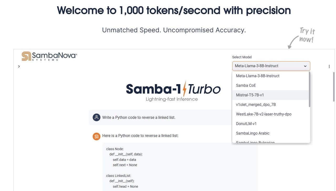Collapse the Select Model dropdown
Image resolution: width=336 pixels, height=191 pixels.
[271, 66]
